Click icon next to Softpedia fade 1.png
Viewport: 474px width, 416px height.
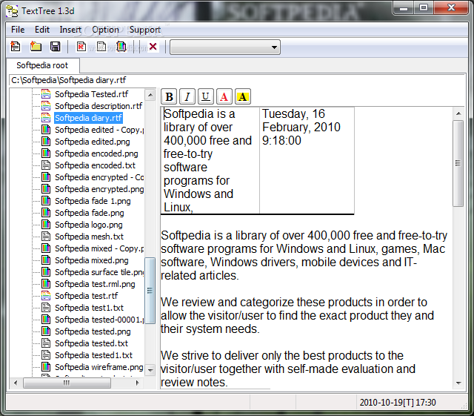click(x=46, y=201)
